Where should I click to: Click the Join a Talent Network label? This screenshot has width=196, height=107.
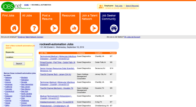(x=90, y=17)
